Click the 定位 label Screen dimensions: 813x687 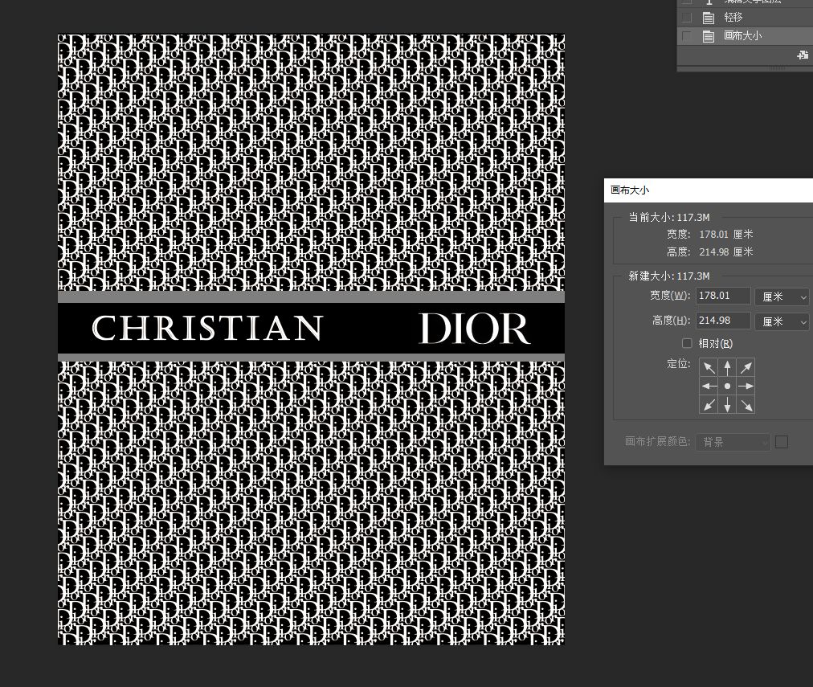click(x=678, y=364)
